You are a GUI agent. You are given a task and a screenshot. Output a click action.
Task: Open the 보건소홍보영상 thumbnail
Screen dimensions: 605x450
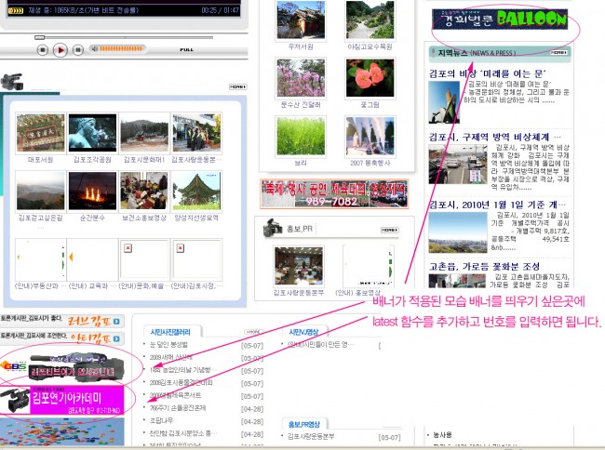144,192
